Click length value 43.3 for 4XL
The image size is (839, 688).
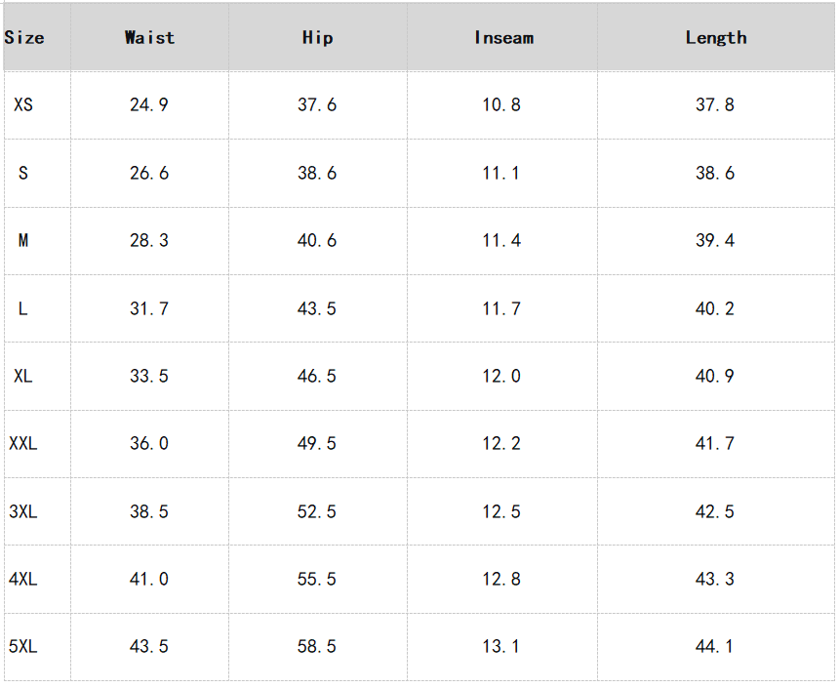pyautogui.click(x=715, y=579)
